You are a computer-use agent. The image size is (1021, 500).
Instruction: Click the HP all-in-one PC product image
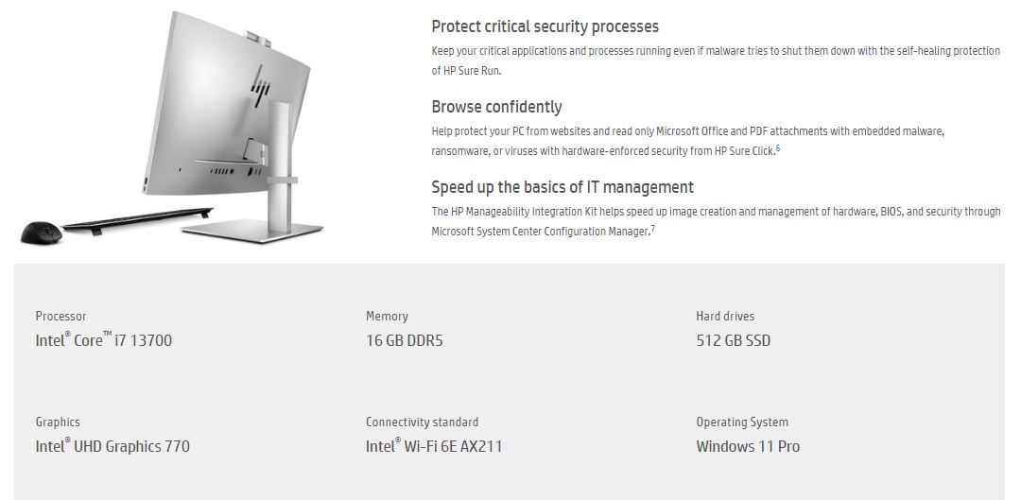pyautogui.click(x=172, y=128)
